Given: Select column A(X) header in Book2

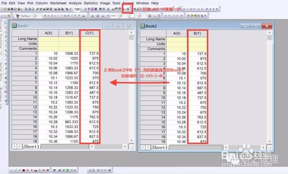Looking at the screenshot, I should coord(177,33).
